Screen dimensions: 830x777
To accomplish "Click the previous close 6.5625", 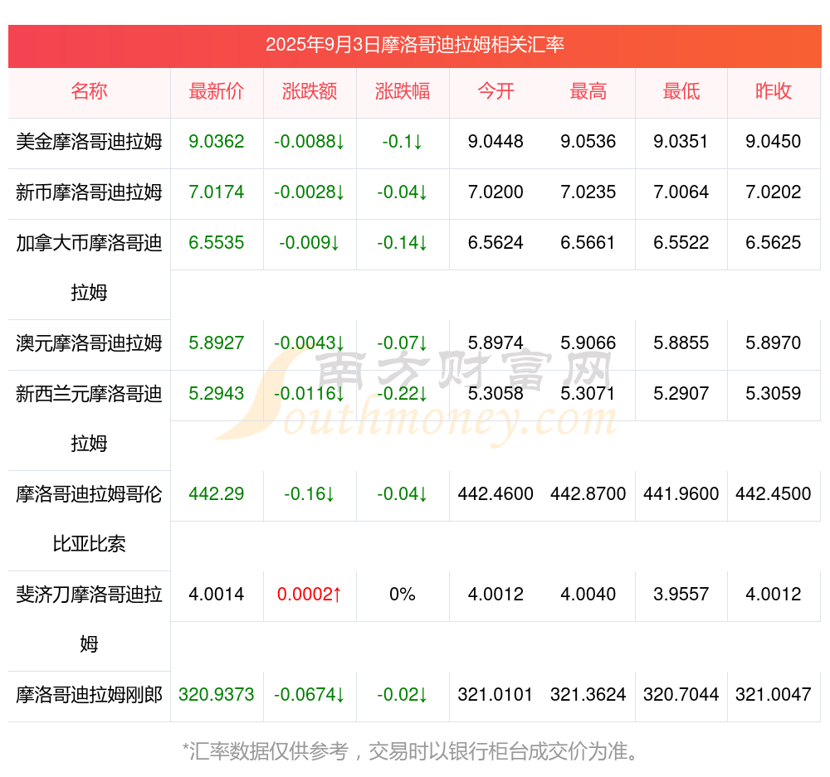I will [774, 243].
